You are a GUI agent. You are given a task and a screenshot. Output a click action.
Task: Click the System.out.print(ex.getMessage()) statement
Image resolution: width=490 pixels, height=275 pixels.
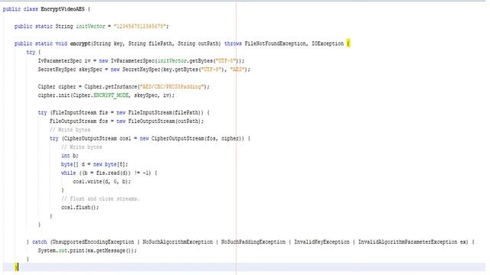point(87,251)
